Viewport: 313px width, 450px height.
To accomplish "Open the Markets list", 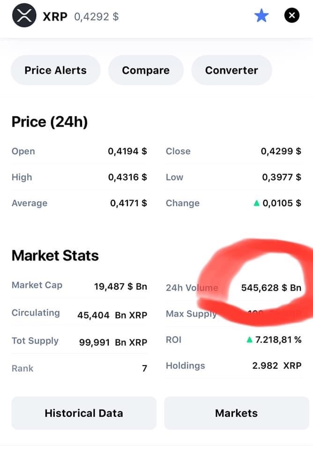I will coord(237,413).
